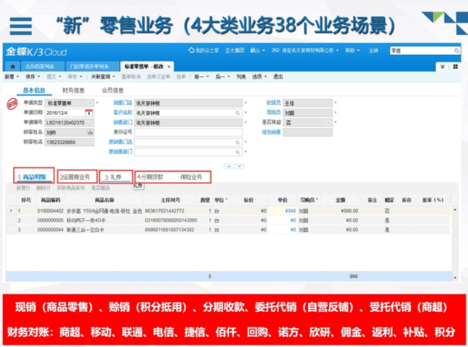Click the grid layout icon at top right
468x347 pixels.
[456, 67]
